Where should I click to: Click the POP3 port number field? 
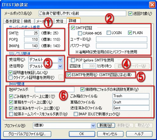[x=31, y=40]
